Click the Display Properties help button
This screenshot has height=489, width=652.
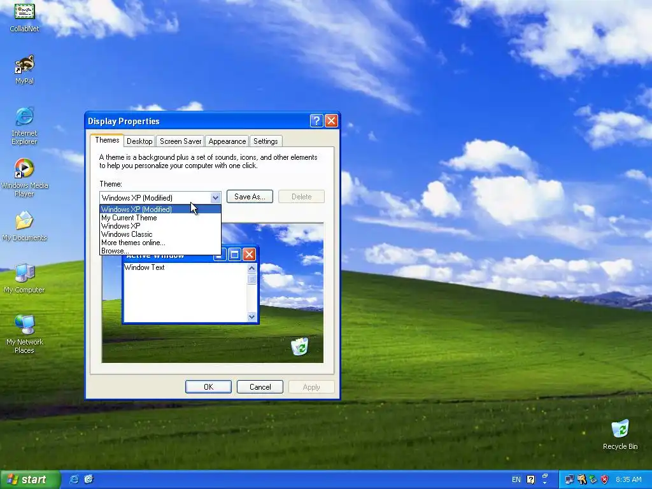316,120
